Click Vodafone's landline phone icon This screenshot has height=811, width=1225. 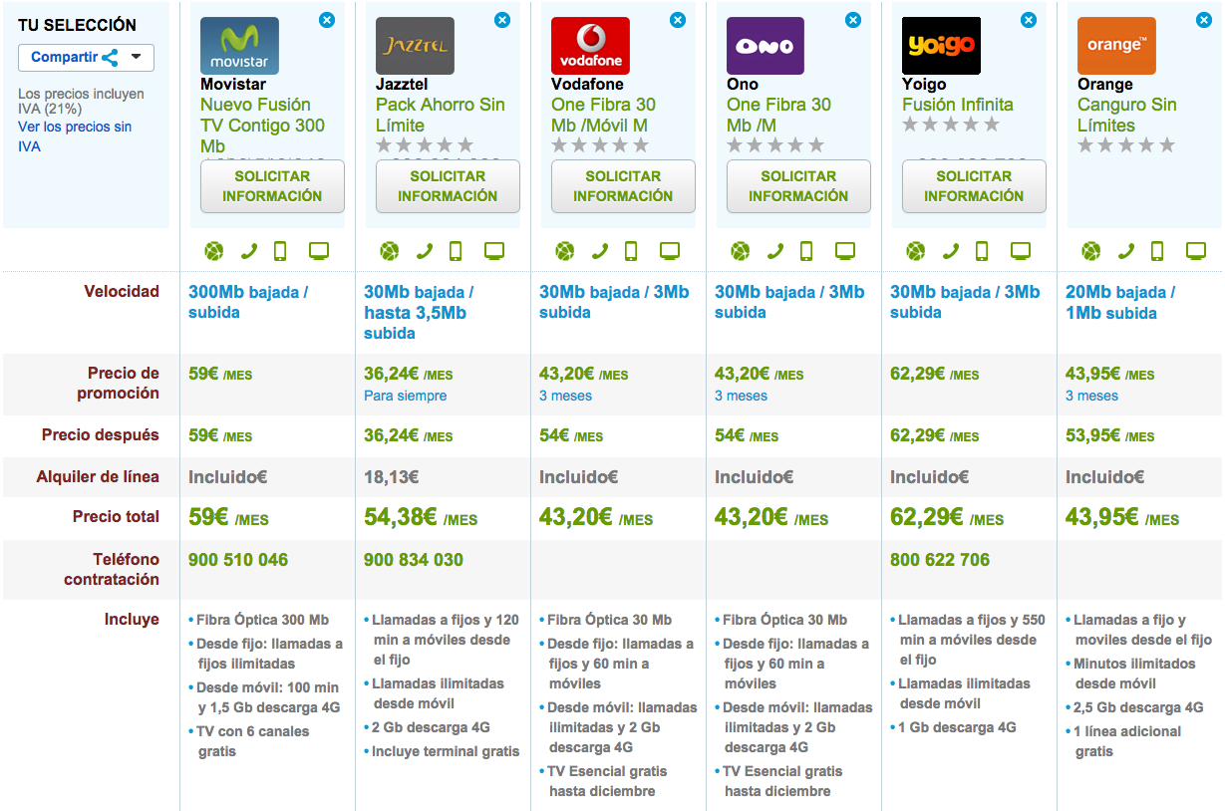[600, 251]
